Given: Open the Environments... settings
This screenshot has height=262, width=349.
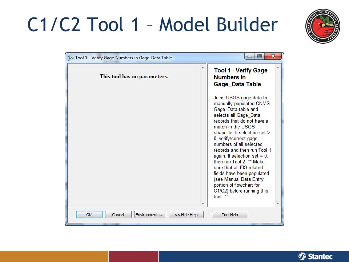Looking at the screenshot, I should (150, 215).
